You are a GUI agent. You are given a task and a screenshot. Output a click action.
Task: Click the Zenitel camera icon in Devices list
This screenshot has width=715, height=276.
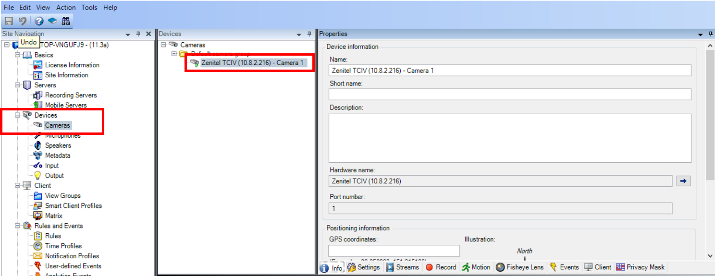coord(194,63)
